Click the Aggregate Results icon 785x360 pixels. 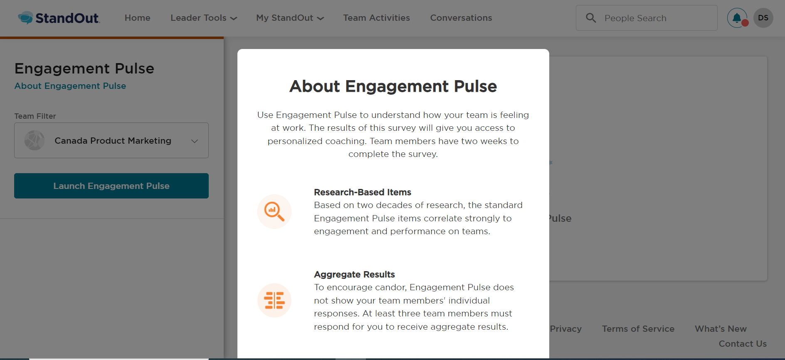coord(274,300)
